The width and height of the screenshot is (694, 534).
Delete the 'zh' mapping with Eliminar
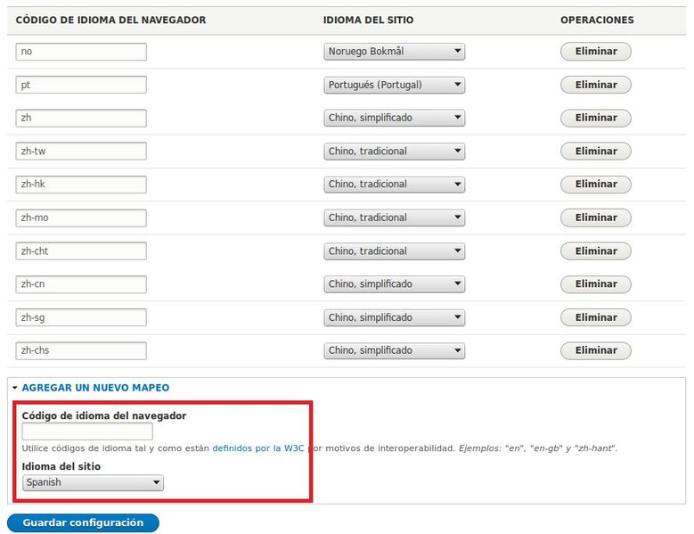pos(596,118)
